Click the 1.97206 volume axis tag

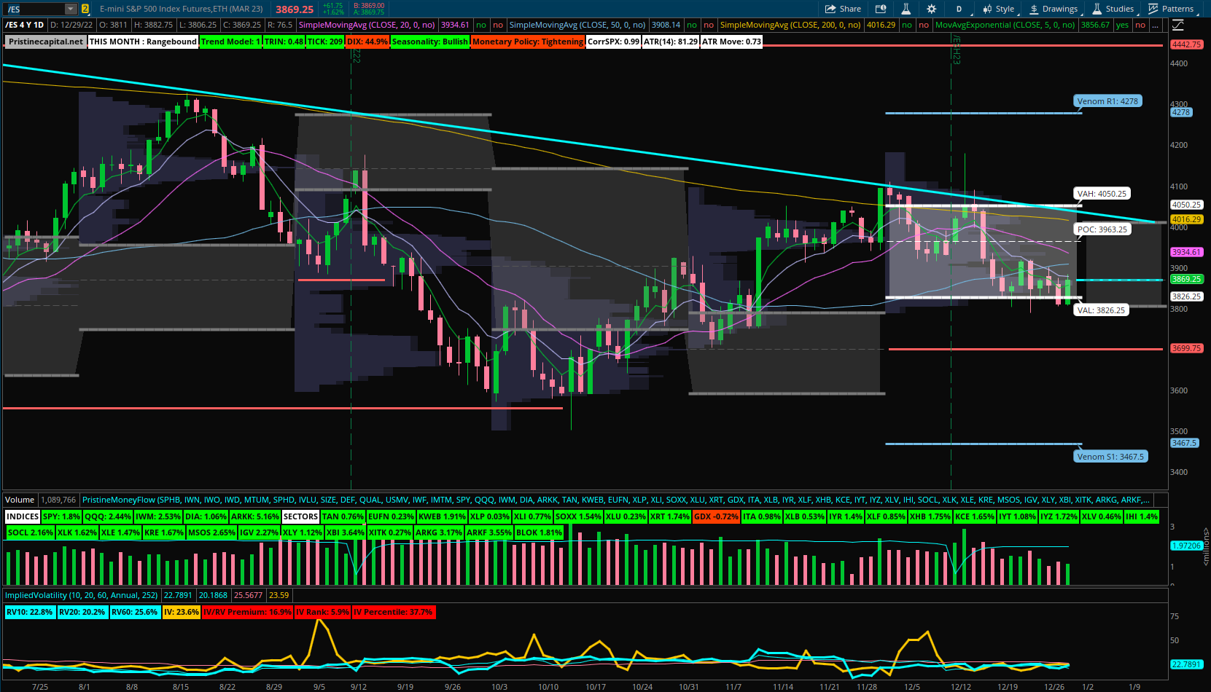click(x=1186, y=546)
